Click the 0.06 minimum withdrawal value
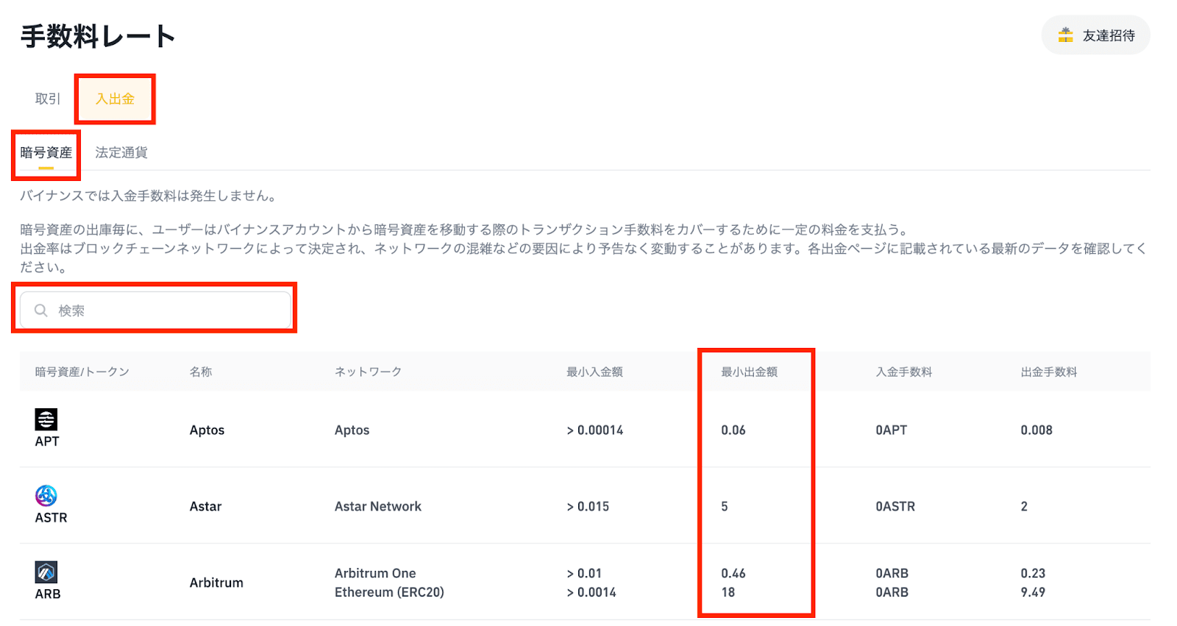 [x=733, y=430]
